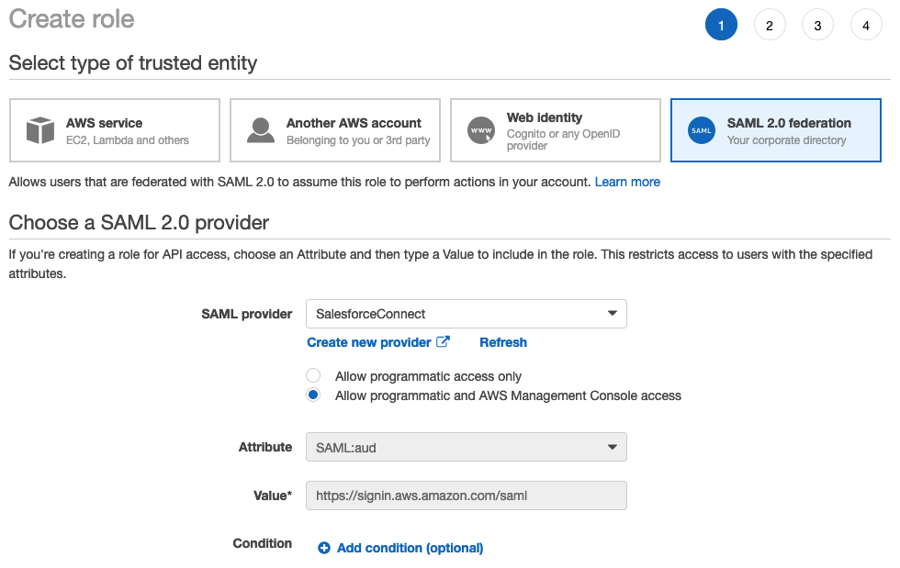Open the Learn more link

(x=627, y=182)
